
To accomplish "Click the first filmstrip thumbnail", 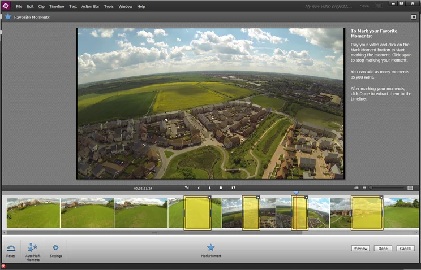I will coord(33,213).
